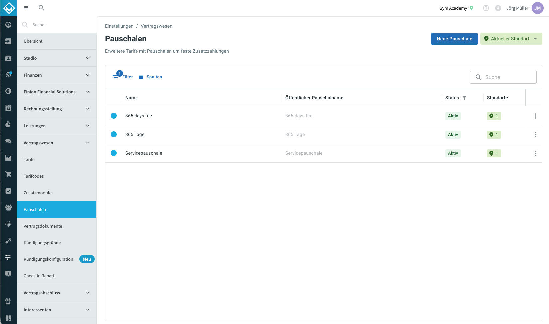Click the Neue Pauschale button
Screen dimensions: 549x324
pyautogui.click(x=454, y=39)
